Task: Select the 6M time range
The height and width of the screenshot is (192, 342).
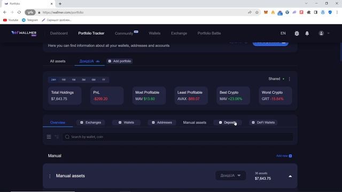Action: (x=94, y=79)
